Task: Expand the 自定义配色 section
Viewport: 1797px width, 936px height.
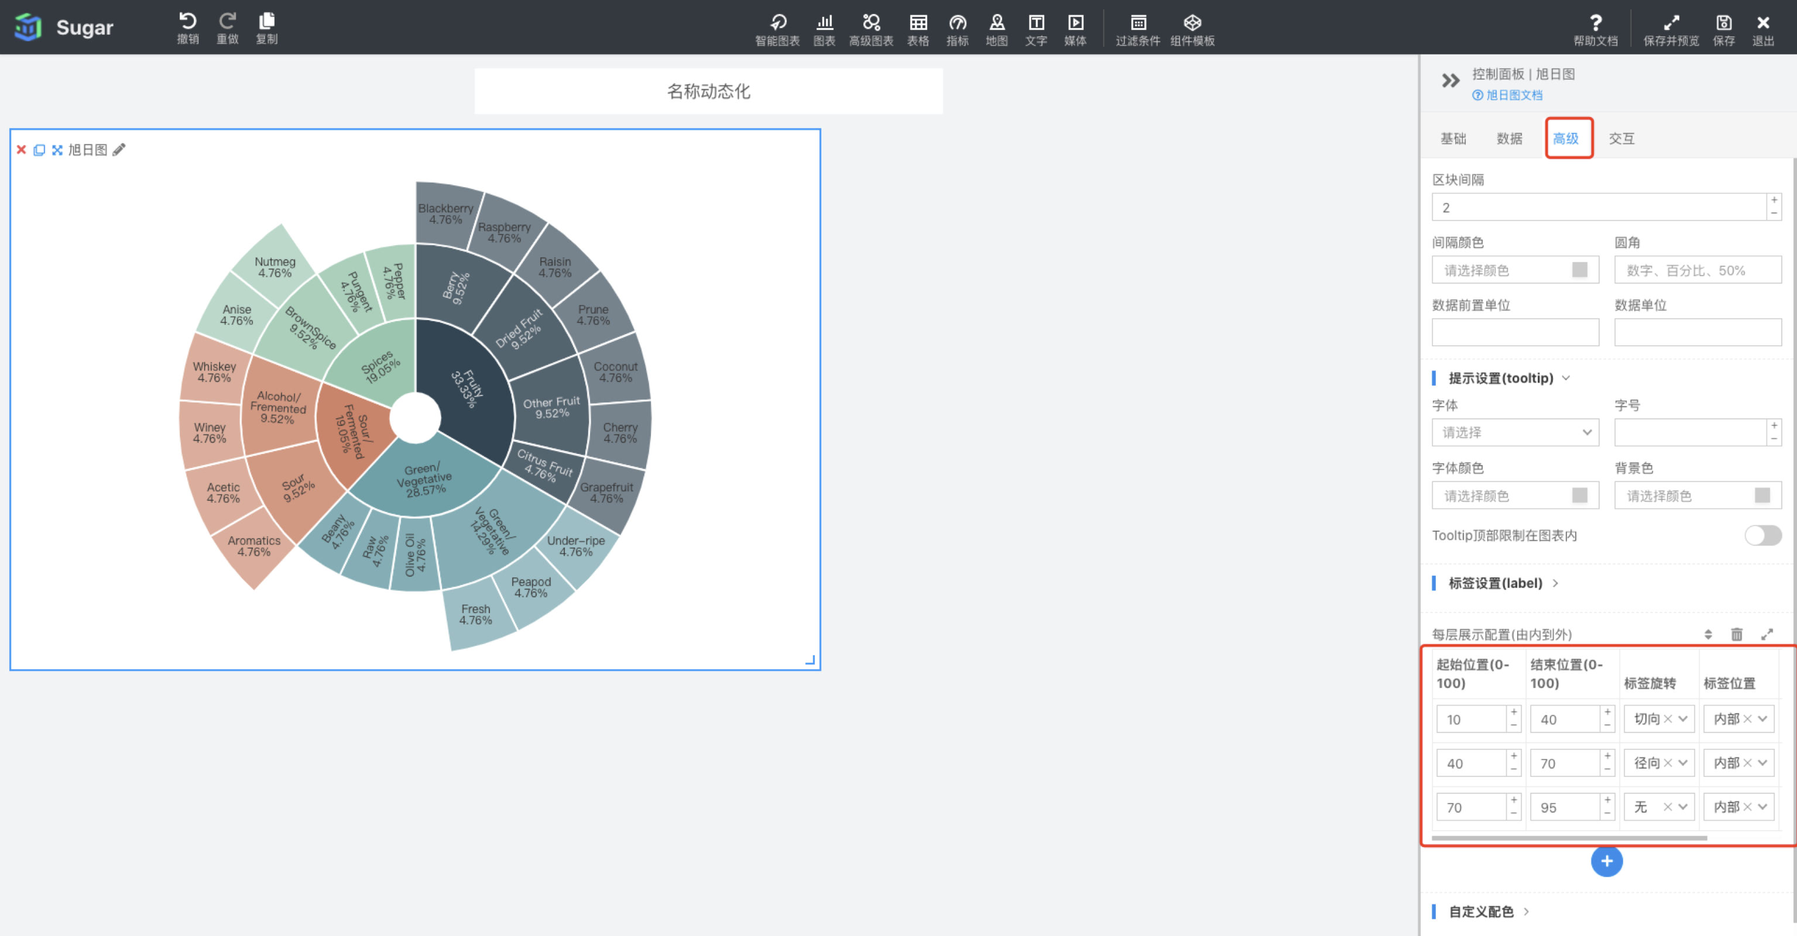Action: (1481, 911)
